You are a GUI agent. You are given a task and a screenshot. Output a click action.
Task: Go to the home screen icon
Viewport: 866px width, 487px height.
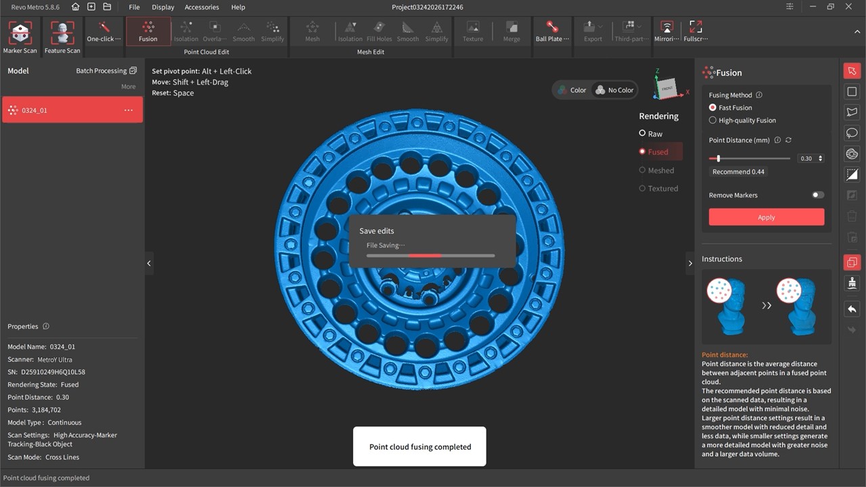coord(75,7)
